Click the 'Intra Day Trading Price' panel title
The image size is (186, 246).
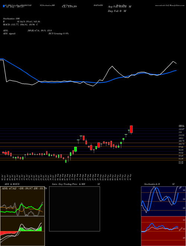point(65,184)
